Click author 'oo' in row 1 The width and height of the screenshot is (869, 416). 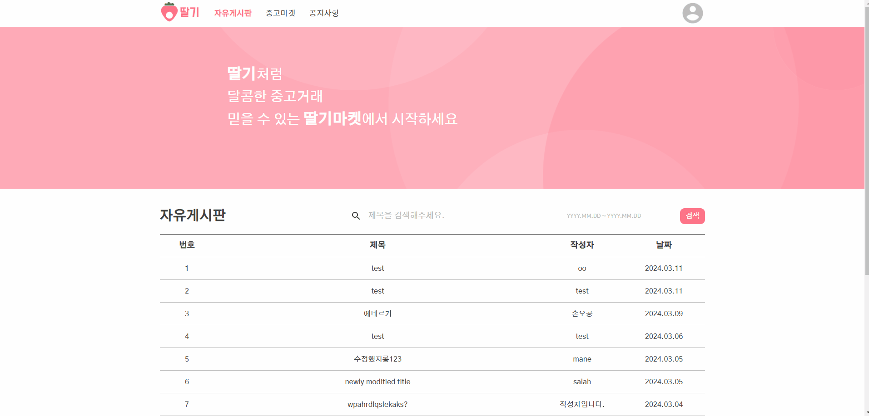coord(582,269)
